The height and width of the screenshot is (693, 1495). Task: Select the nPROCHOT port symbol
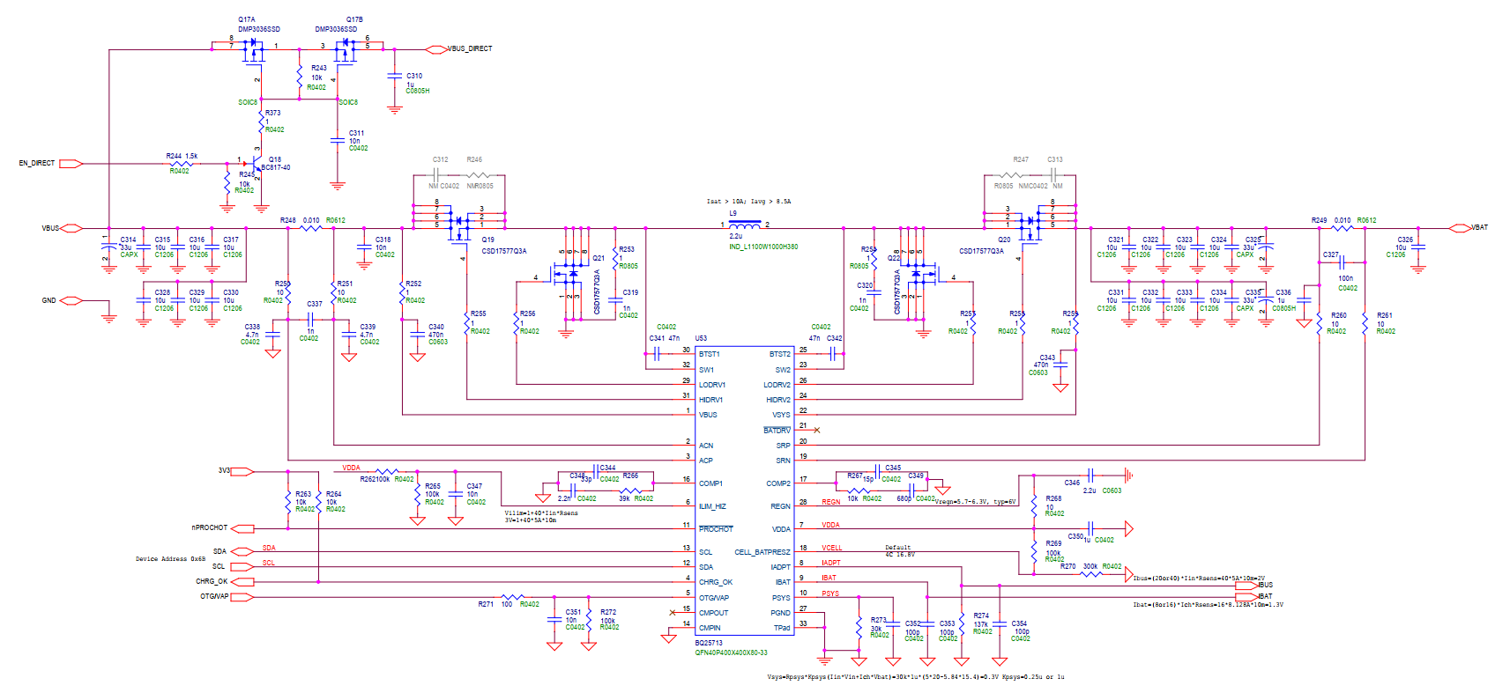coord(242,529)
